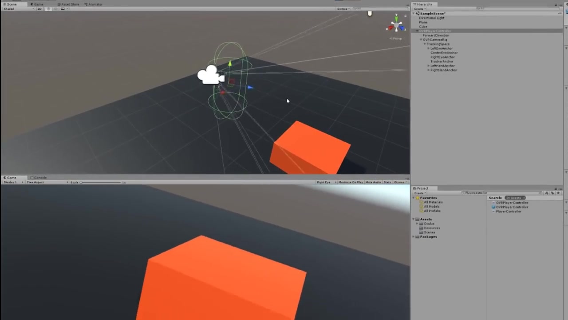Toggle Mute Audio in the Game view

(x=373, y=182)
